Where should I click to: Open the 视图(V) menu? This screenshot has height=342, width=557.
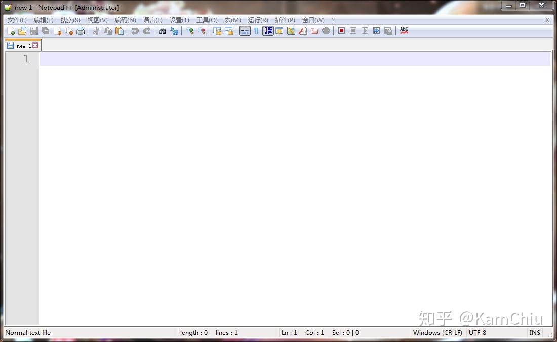[97, 20]
